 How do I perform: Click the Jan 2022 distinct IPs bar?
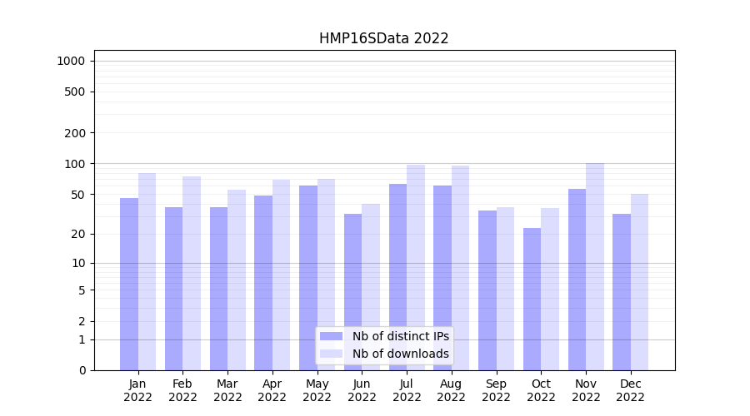coord(129,283)
